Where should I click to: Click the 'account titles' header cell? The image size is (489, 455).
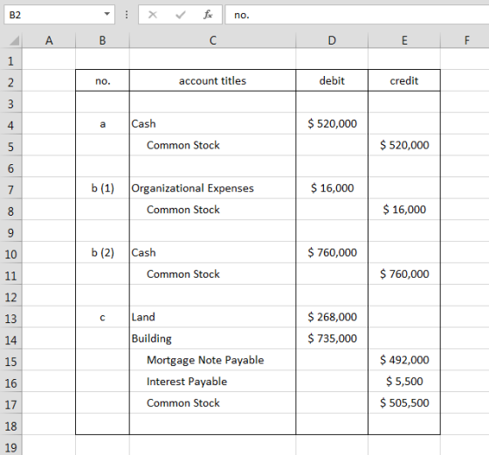(x=213, y=80)
